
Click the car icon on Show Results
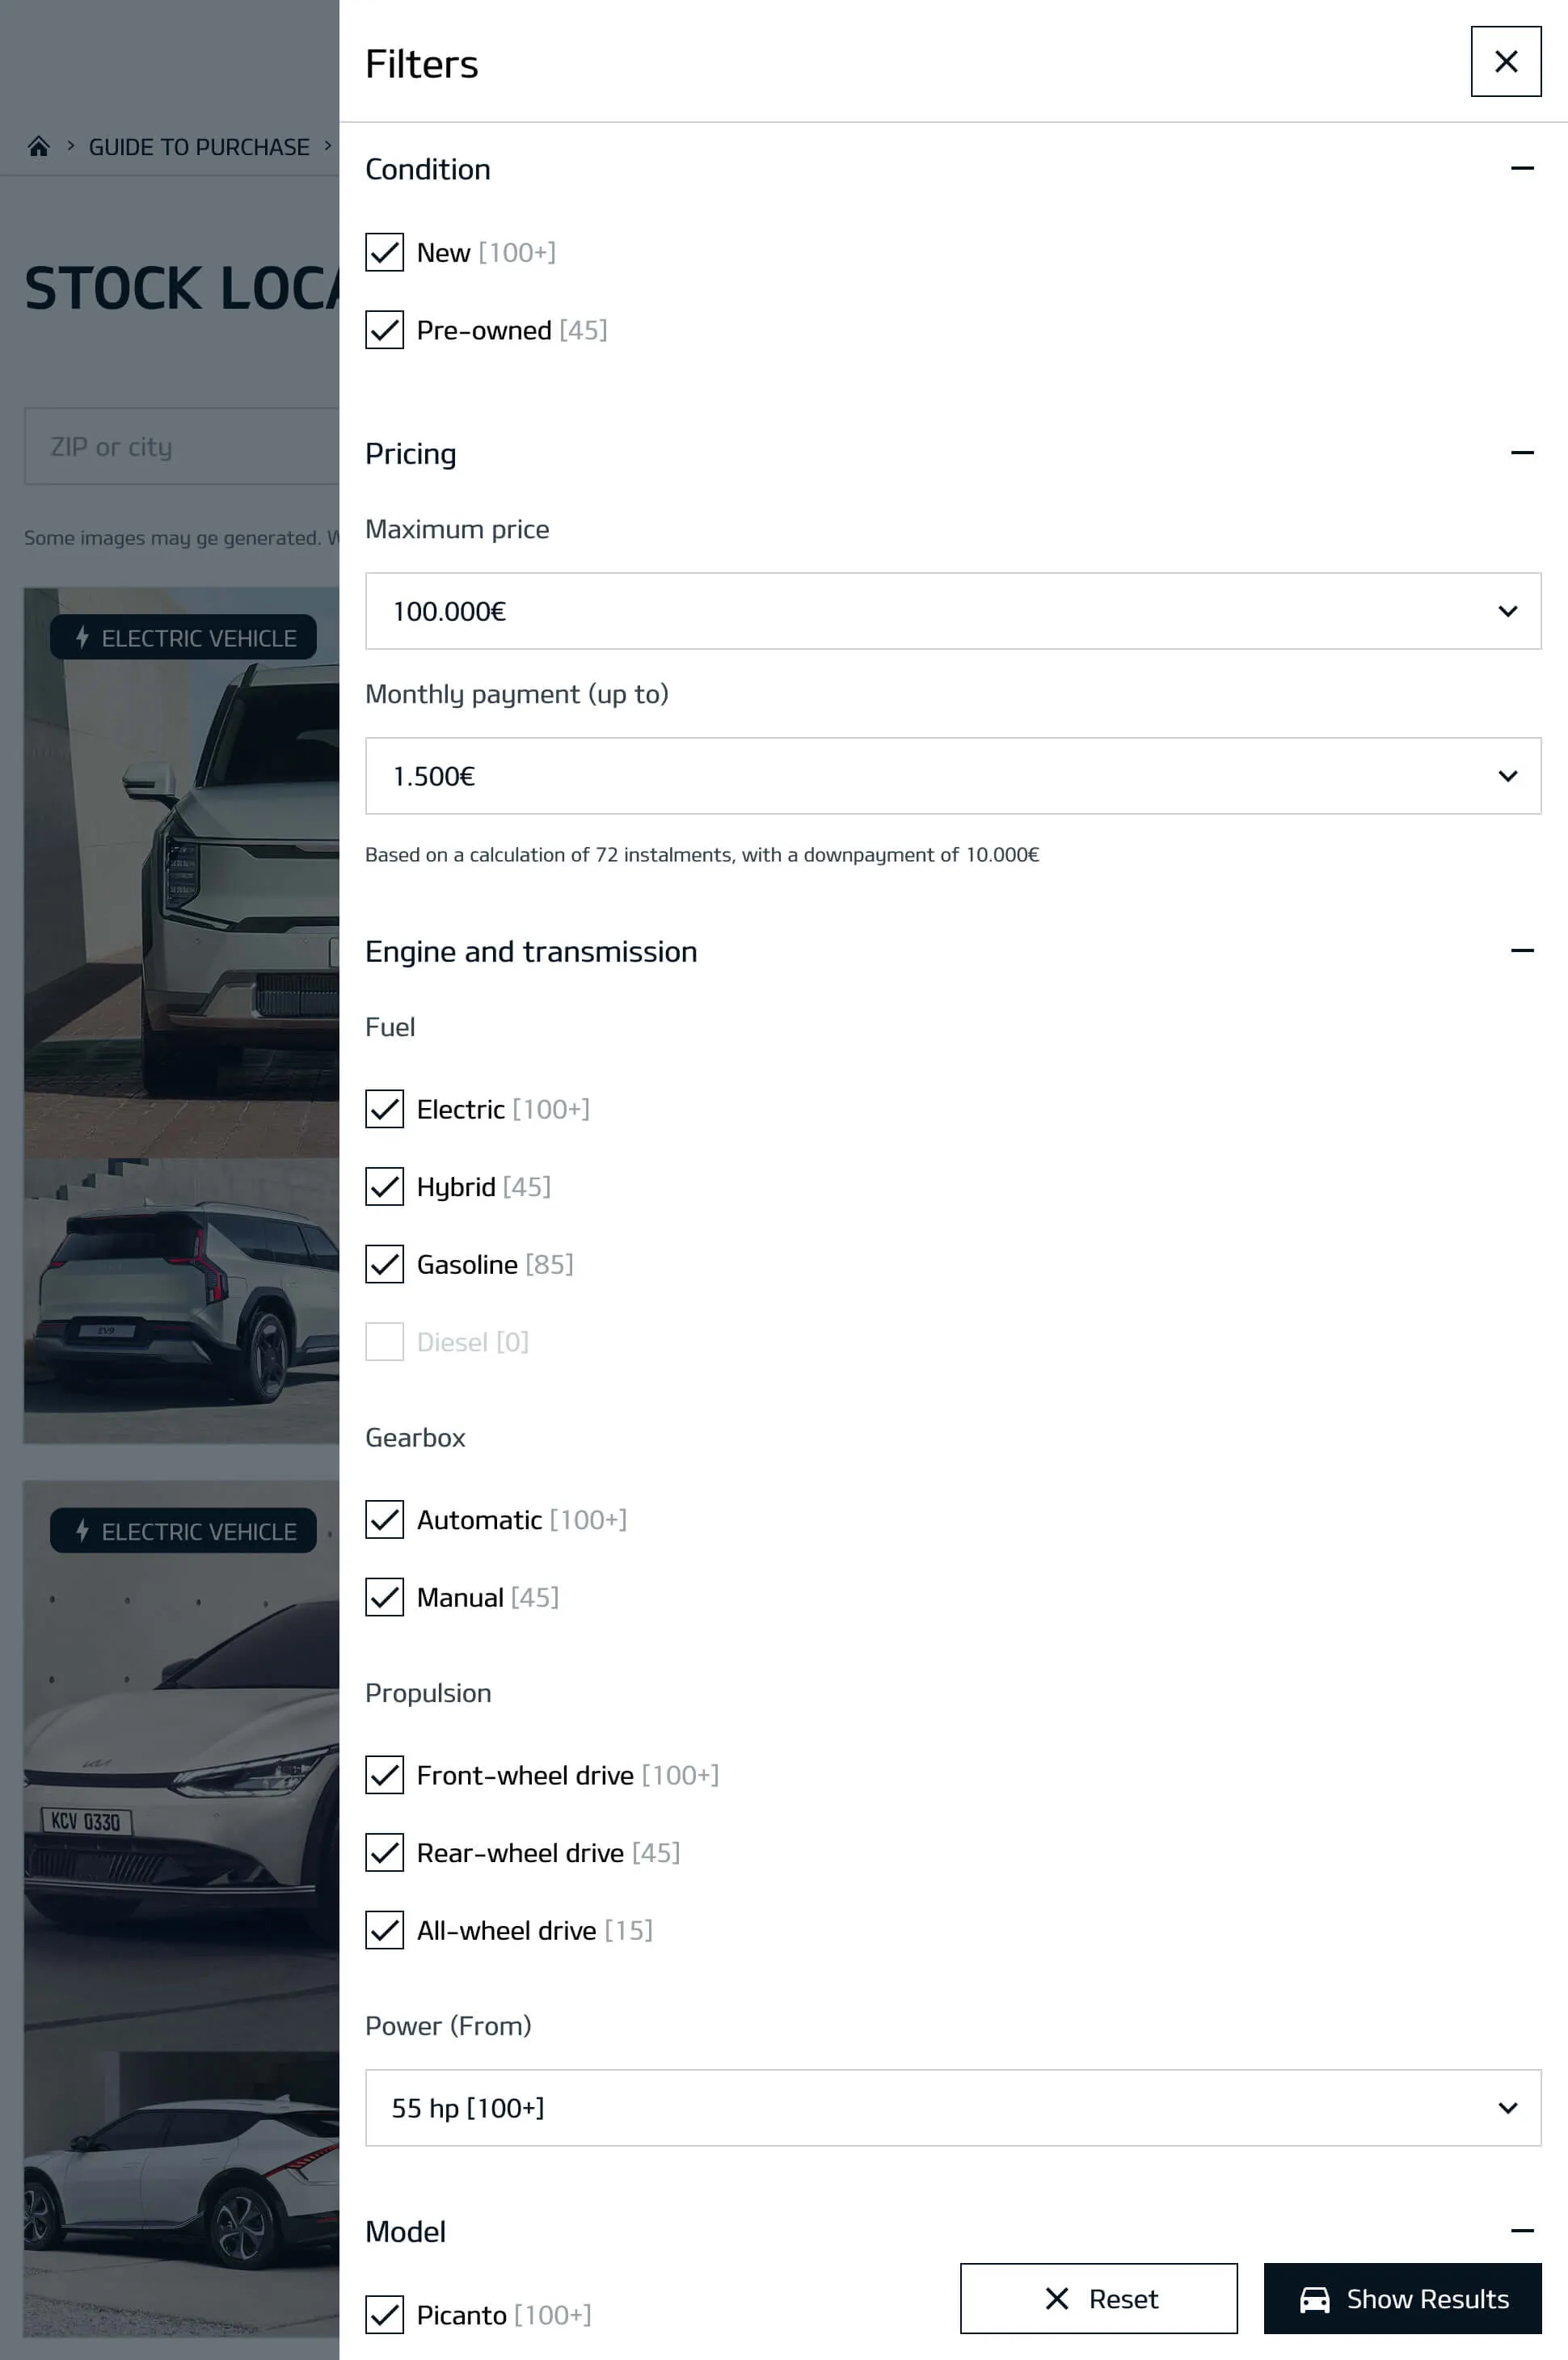1315,2298
